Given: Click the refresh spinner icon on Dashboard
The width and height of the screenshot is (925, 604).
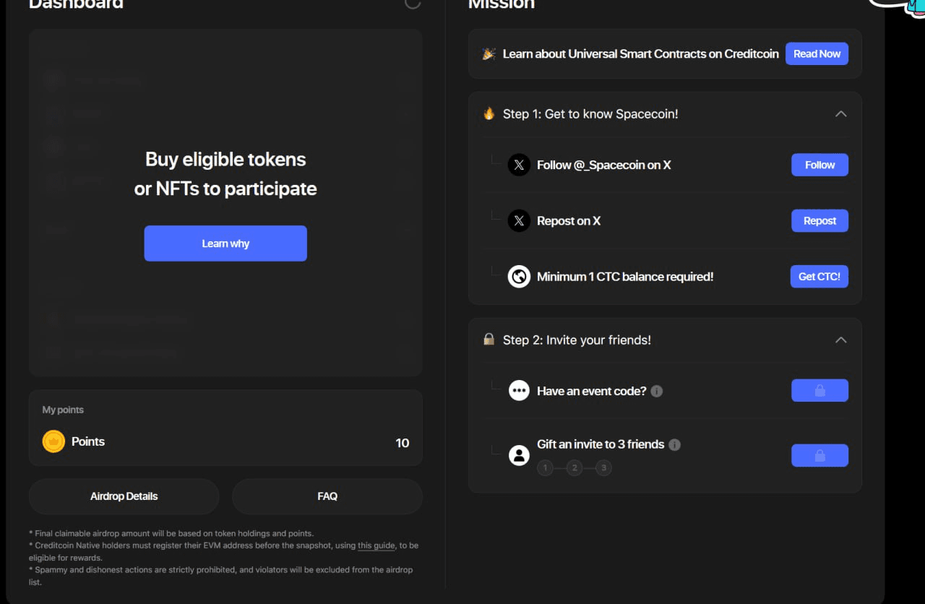Looking at the screenshot, I should [x=413, y=3].
